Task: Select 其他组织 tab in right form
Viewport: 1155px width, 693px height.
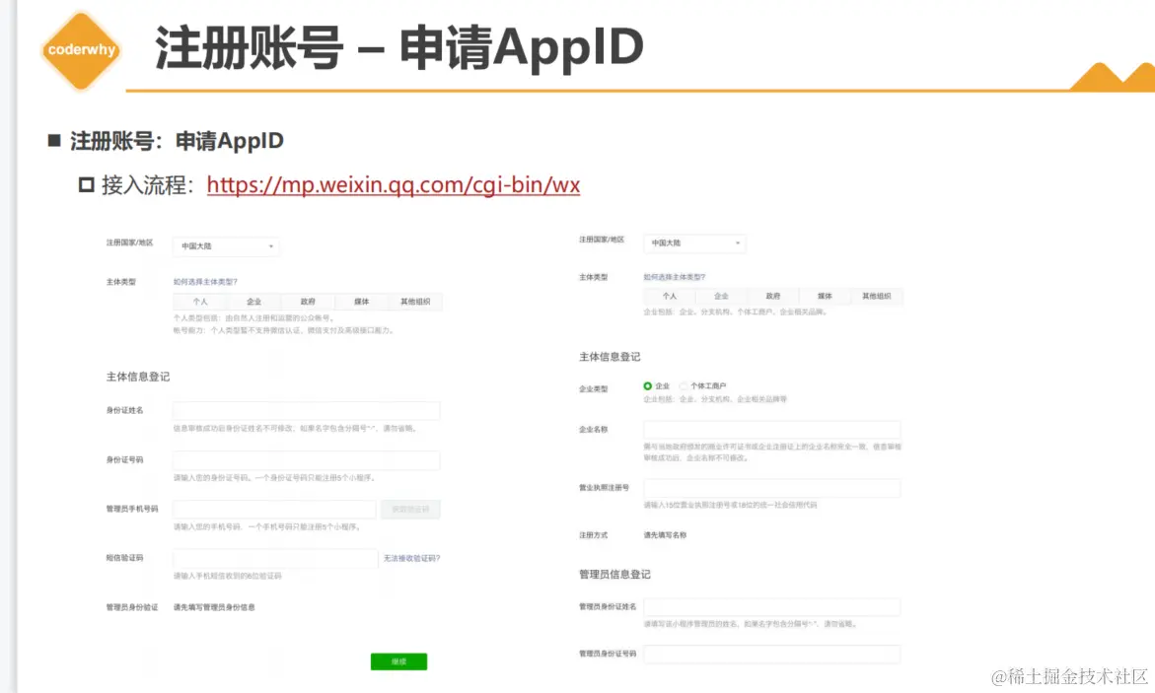Action: 877,296
